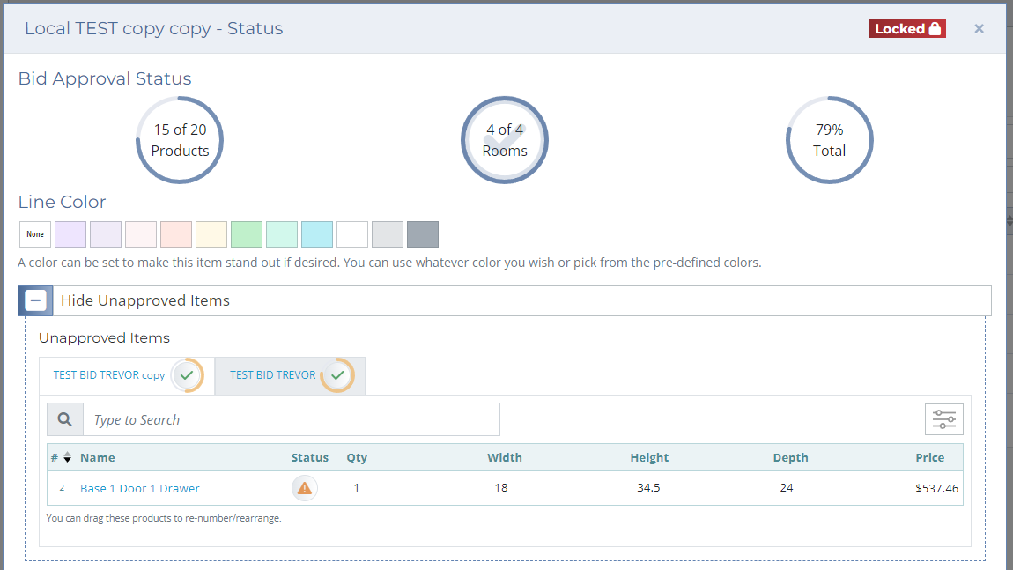Click the search magnifier icon
This screenshot has width=1013, height=570.
[64, 419]
